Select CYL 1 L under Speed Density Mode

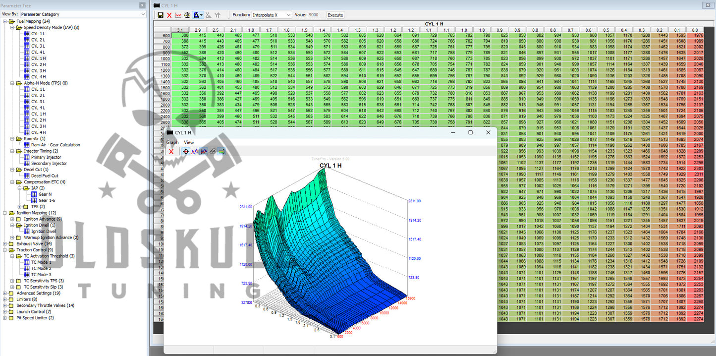[38, 34]
